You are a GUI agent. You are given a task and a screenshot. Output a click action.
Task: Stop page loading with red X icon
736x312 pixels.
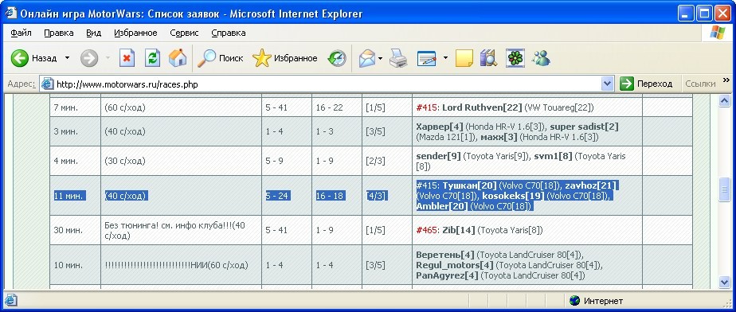pos(127,58)
